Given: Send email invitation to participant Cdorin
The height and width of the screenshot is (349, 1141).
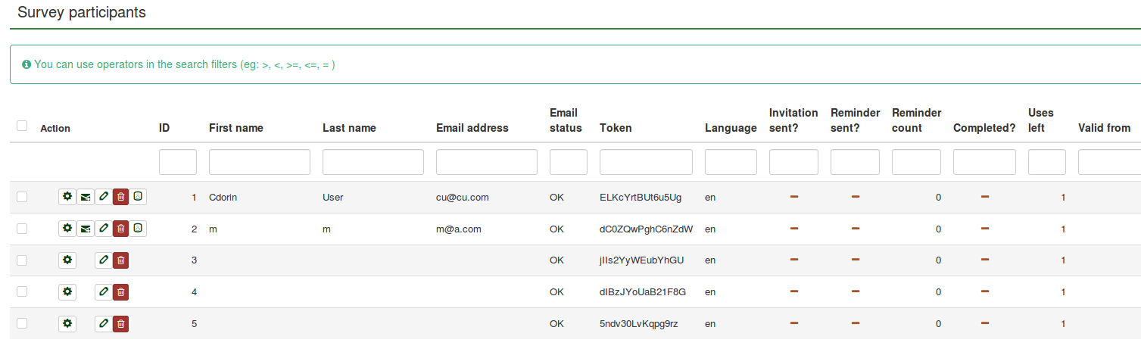Looking at the screenshot, I should point(86,197).
